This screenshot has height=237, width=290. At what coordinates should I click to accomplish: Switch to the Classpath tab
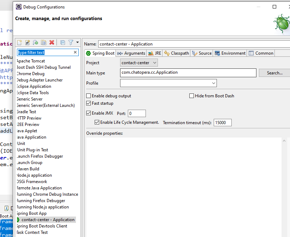(x=177, y=53)
